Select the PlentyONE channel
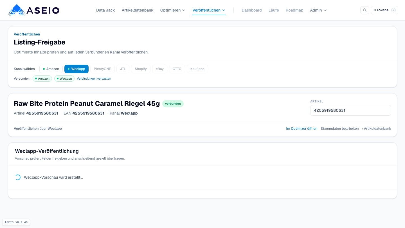This screenshot has height=228, width=405. click(102, 69)
